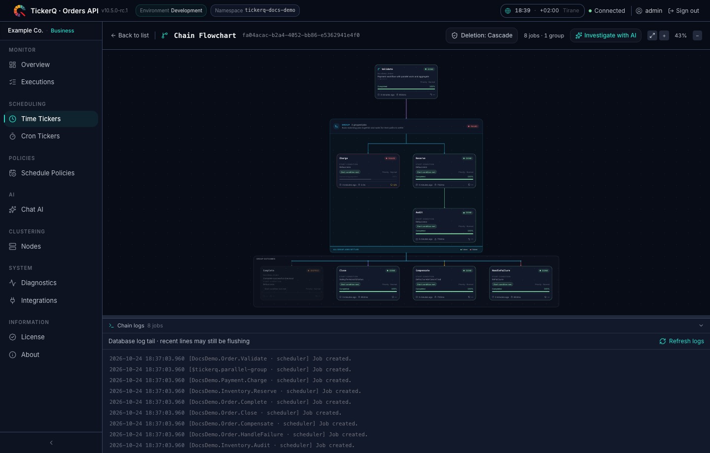Select the Compensate job node
Screen dimensions: 710x453
coord(444,283)
